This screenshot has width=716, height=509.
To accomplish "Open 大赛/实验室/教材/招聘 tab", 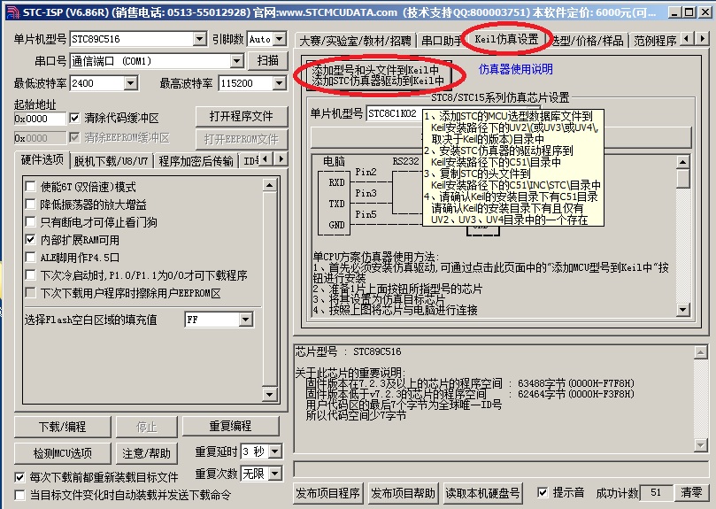I will pyautogui.click(x=355, y=41).
